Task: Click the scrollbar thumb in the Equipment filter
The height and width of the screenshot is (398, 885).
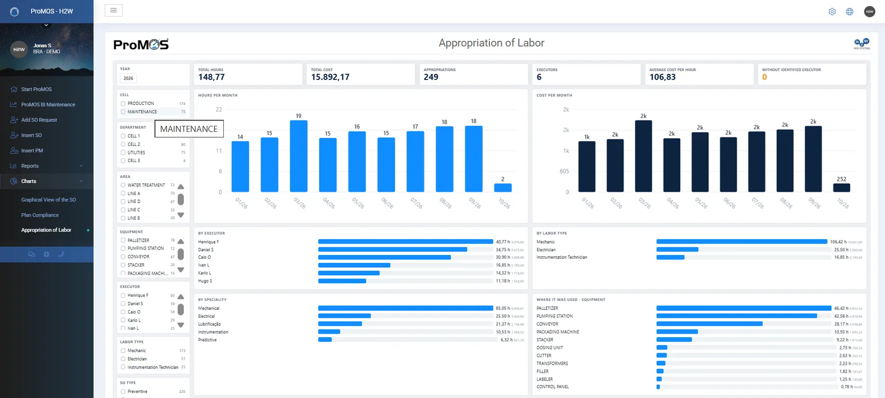Action: click(181, 254)
